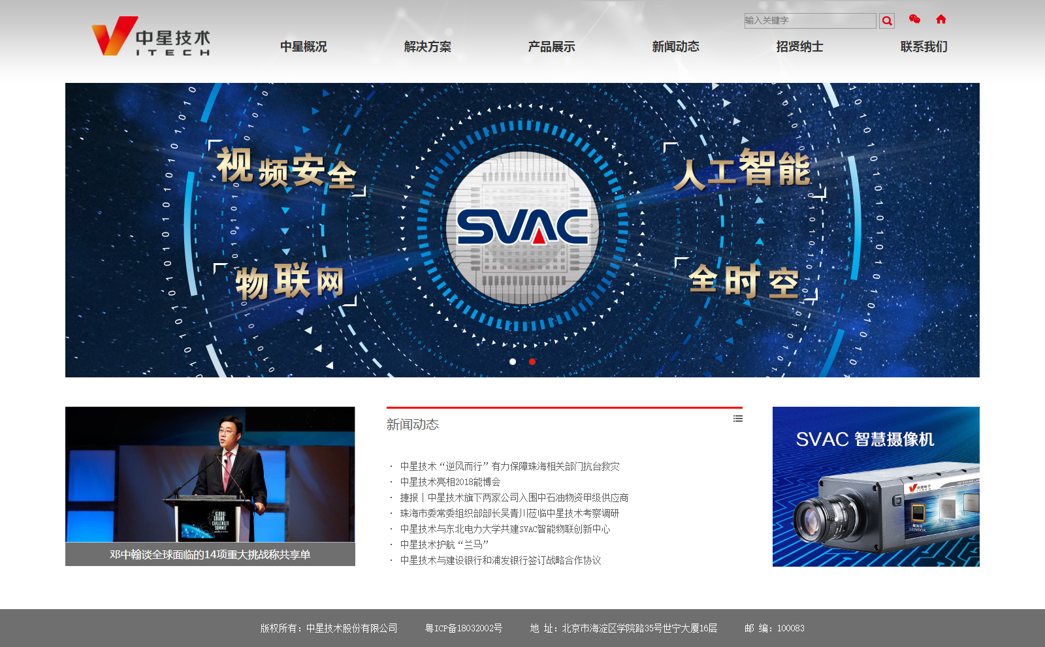1045x647 pixels.
Task: Open the 联系我们 menu
Action: coord(924,46)
